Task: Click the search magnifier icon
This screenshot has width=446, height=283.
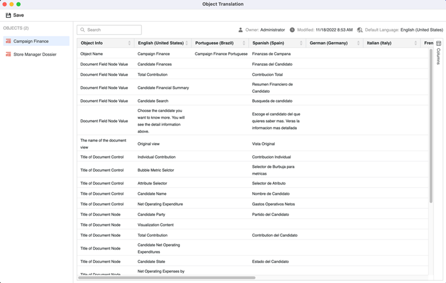Action: coord(83,30)
